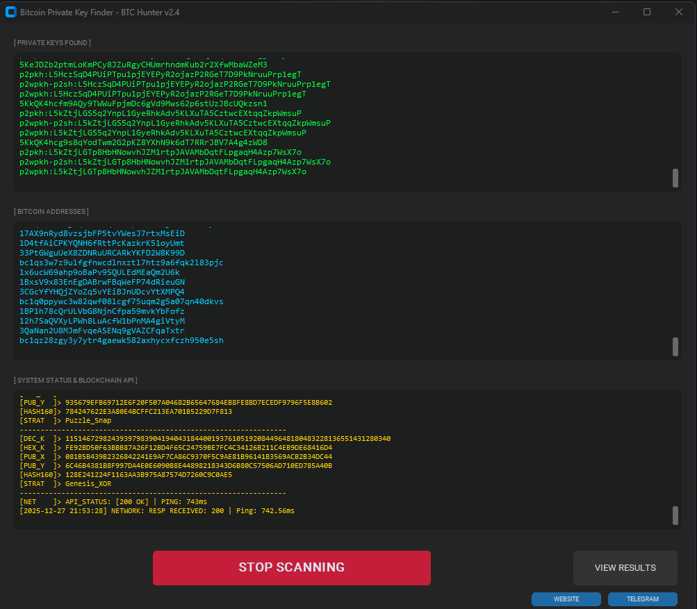Viewport: 697px width, 609px height.
Task: Select address 33PtGWguUeX8ZDNRuURCARkYKFD2W8K99D
Action: (108, 253)
